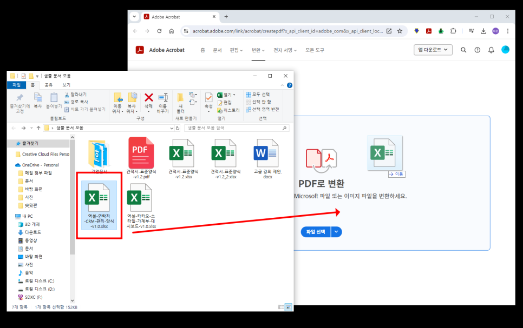Image resolution: width=523 pixels, height=328 pixels.
Task: Click Pin to Quick Access (즐겨찾기에 고정)
Action: [x=19, y=103]
